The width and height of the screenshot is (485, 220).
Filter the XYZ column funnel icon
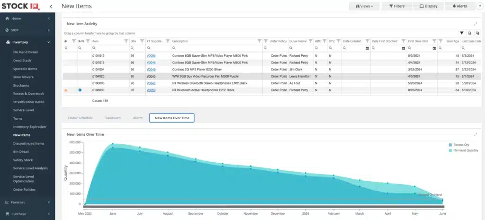click(x=338, y=41)
